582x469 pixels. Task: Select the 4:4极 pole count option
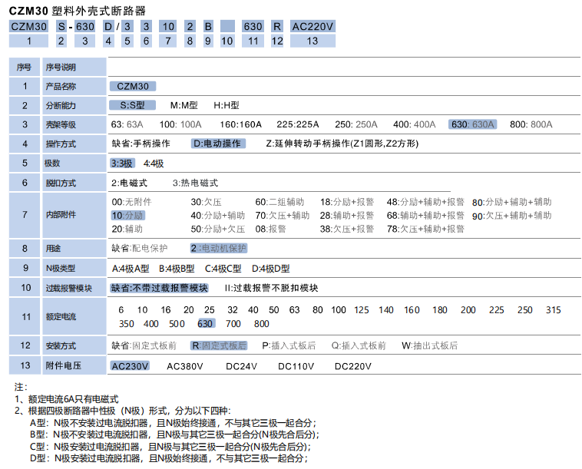point(154,163)
